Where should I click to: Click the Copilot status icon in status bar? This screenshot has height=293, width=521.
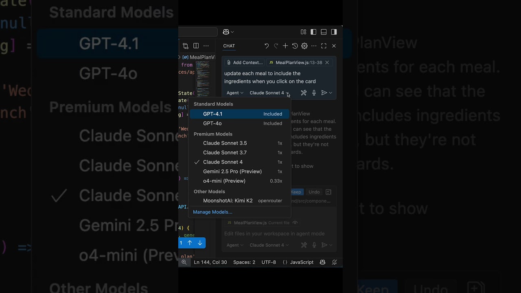(x=322, y=262)
